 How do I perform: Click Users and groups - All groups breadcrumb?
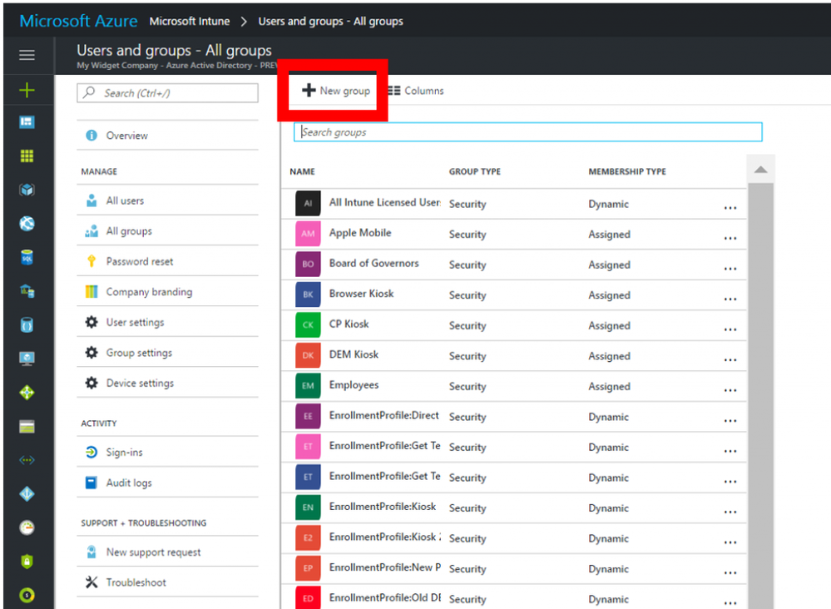(331, 21)
